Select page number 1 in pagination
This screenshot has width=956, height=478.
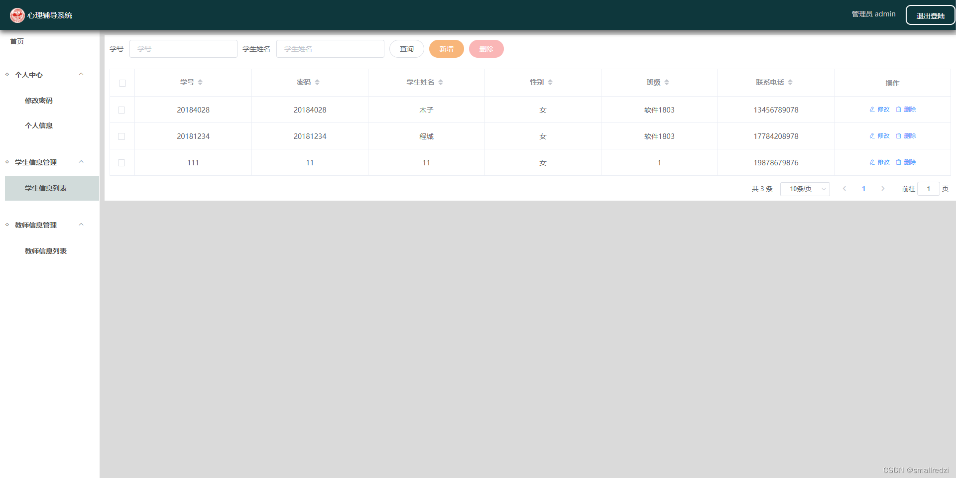(863, 189)
